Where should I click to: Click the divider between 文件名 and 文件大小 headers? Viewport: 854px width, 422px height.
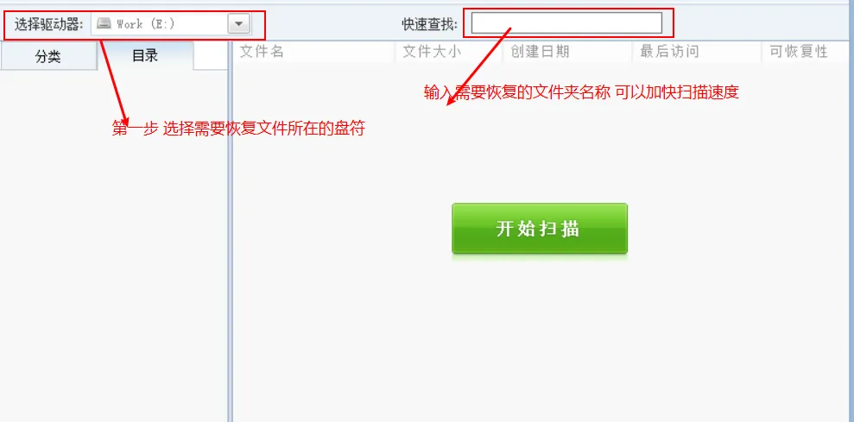pyautogui.click(x=395, y=52)
